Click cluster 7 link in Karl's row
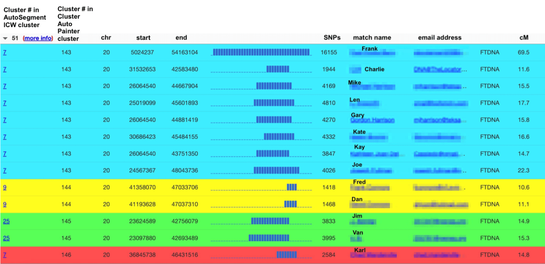Viewport: 545px width, 264px height. [x=5, y=255]
